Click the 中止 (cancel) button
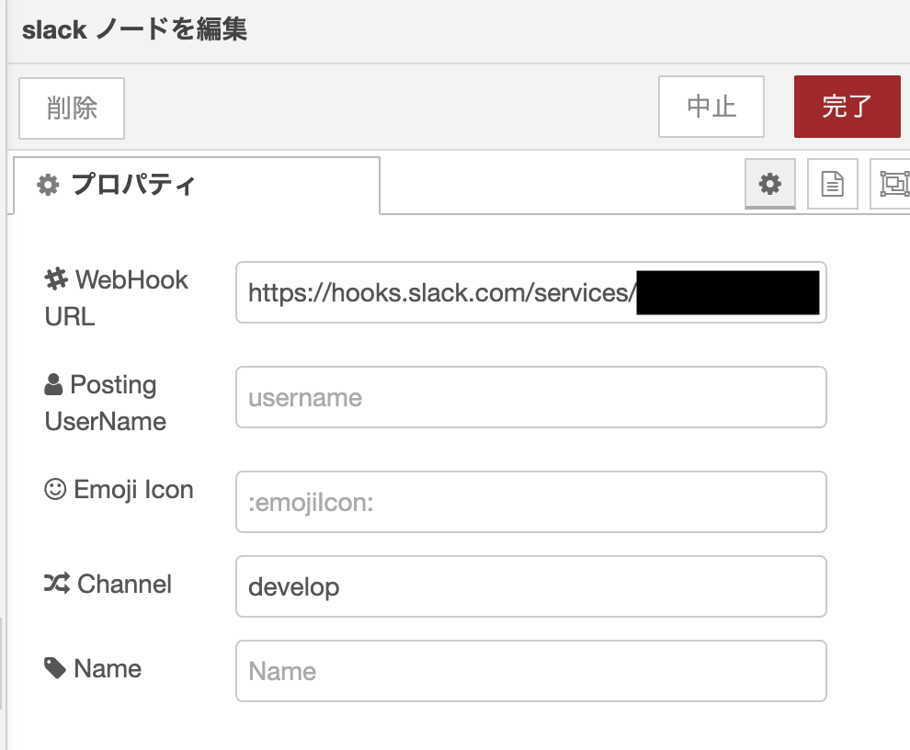Viewport: 910px width, 750px height. [711, 107]
